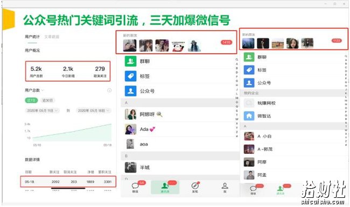Click the 数据详情 heading
This screenshot has height=207, width=350.
coord(32,160)
